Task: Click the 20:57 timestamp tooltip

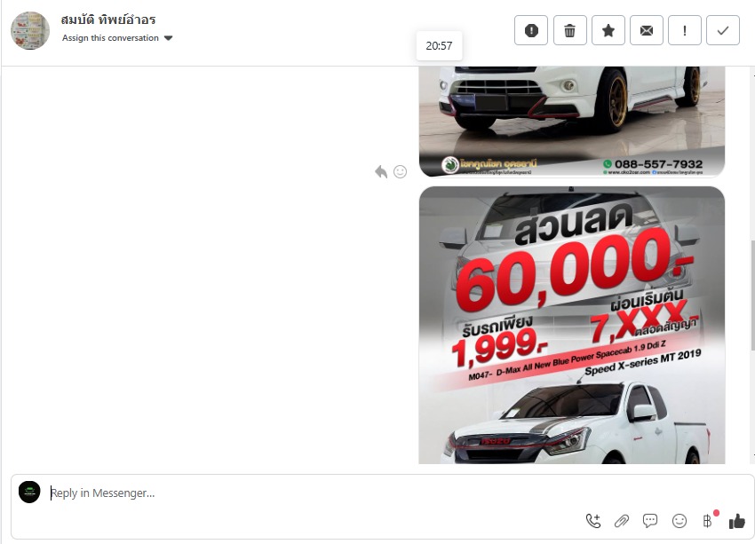Action: point(439,45)
